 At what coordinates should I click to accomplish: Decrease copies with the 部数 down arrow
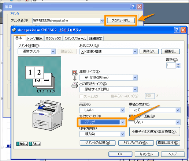[x=178, y=67]
